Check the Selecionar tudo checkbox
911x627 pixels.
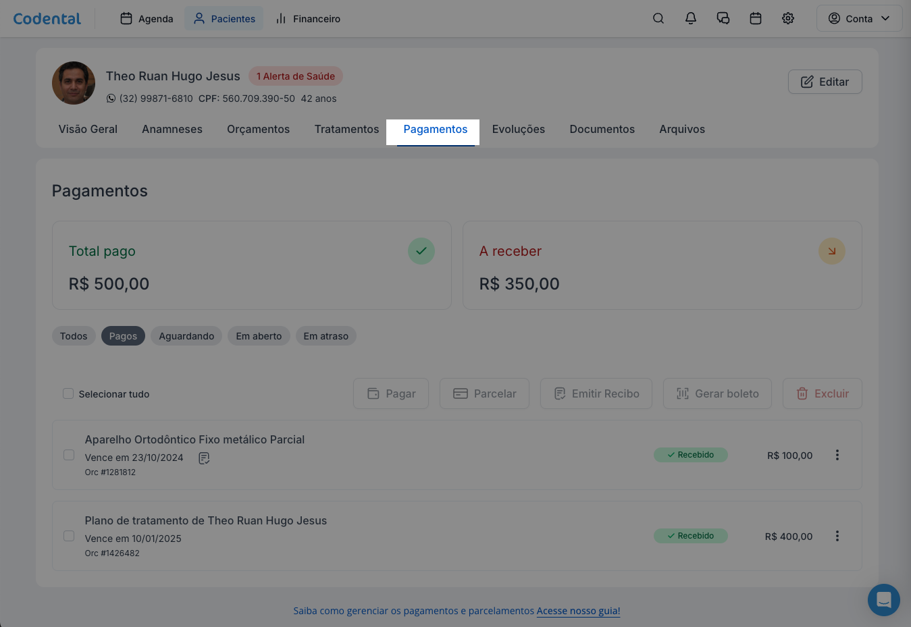pyautogui.click(x=68, y=393)
